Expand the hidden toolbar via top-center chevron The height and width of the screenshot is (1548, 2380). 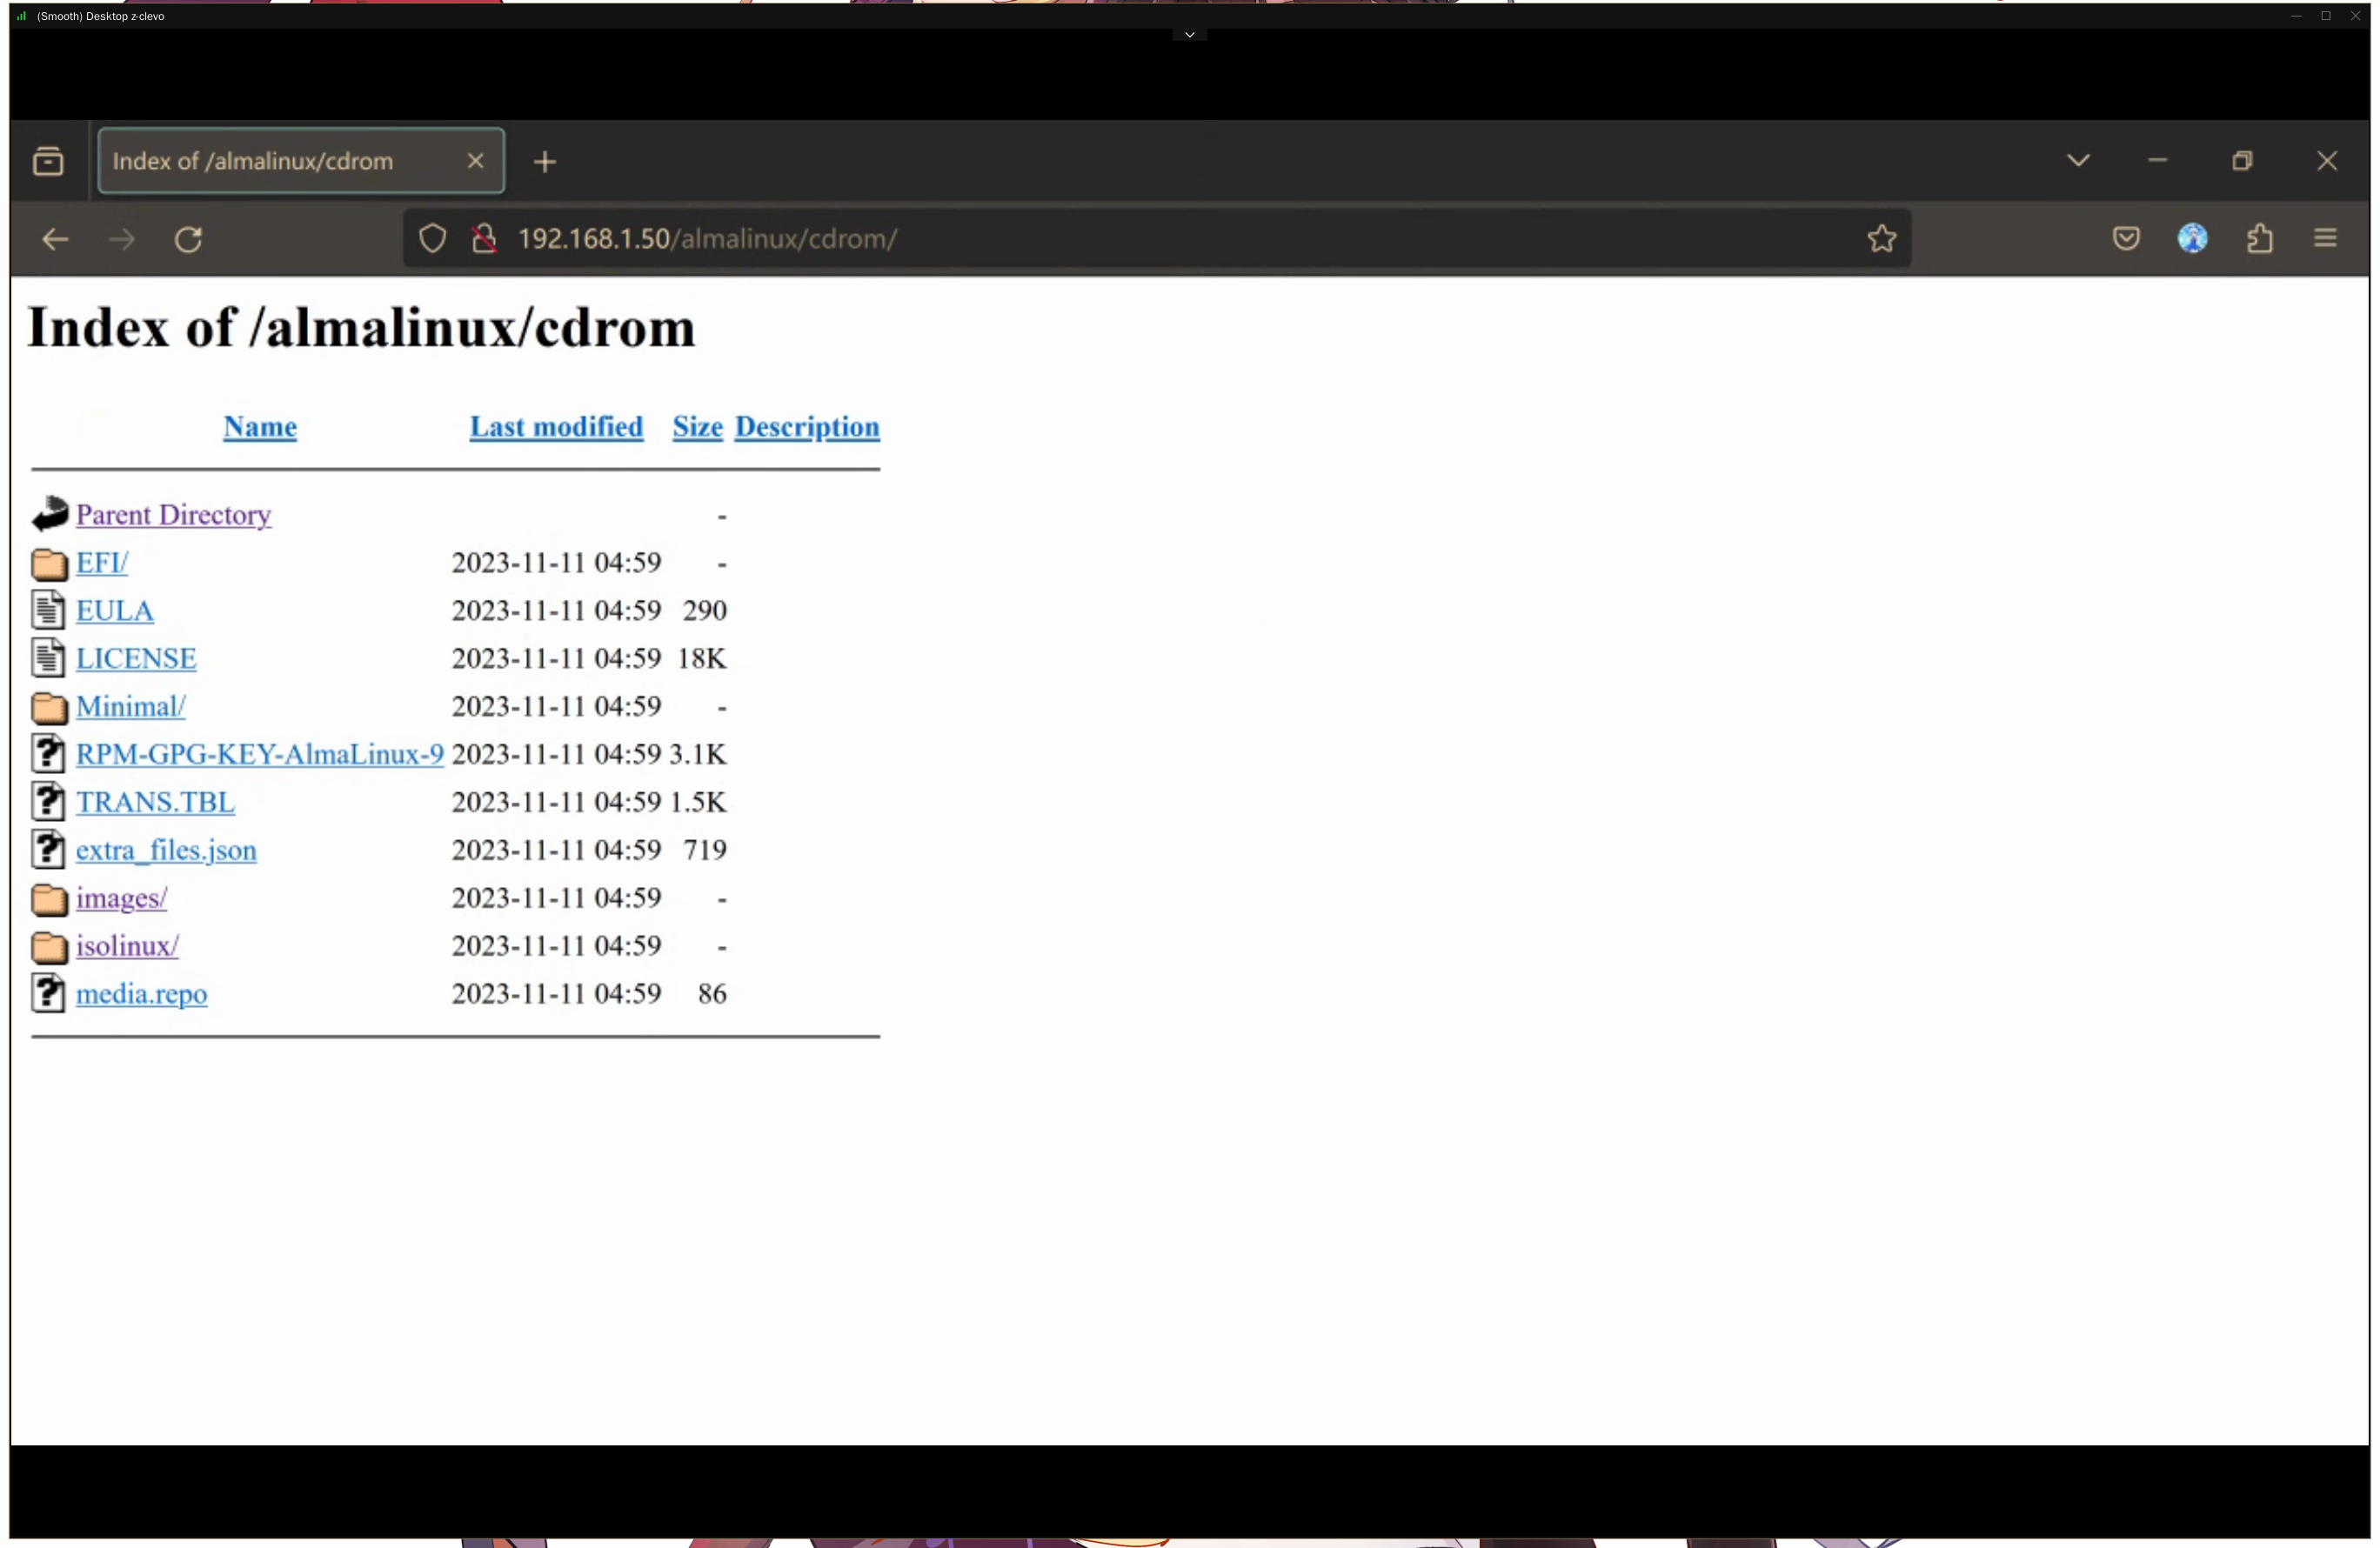tap(1189, 35)
